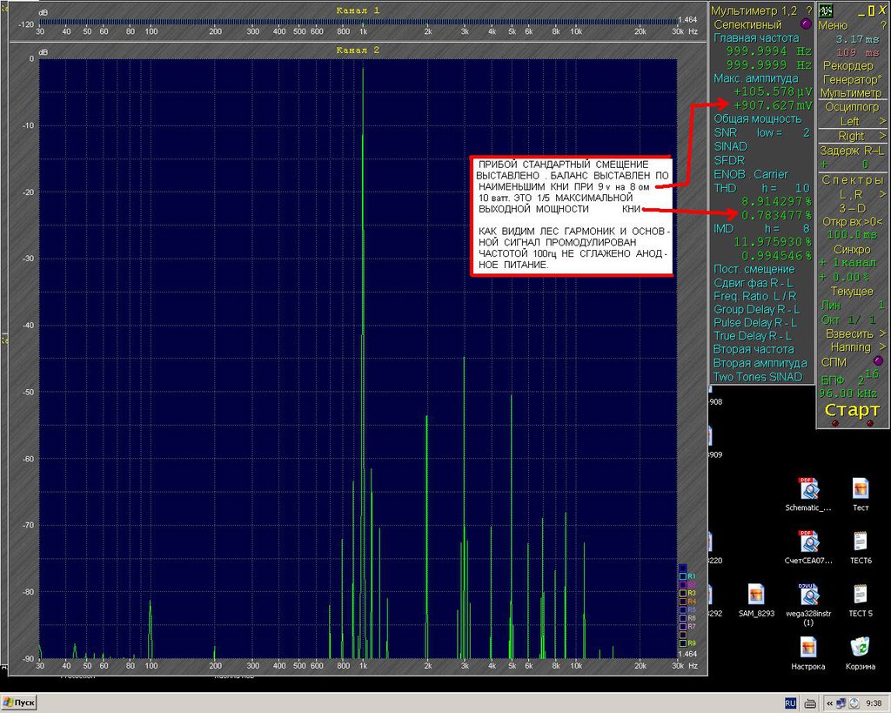
Task: Open the Мультиметр item in control panel
Action: click(851, 92)
